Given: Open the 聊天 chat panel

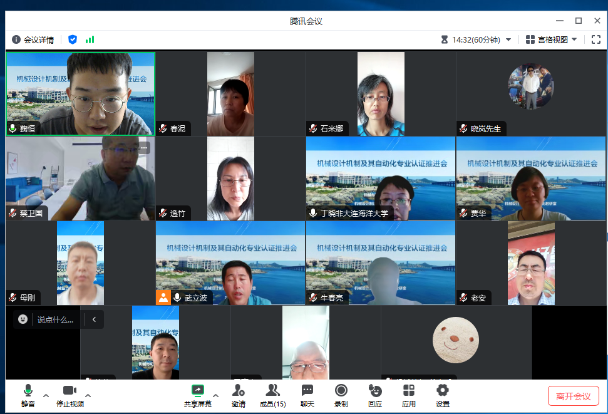Looking at the screenshot, I should click(x=307, y=395).
